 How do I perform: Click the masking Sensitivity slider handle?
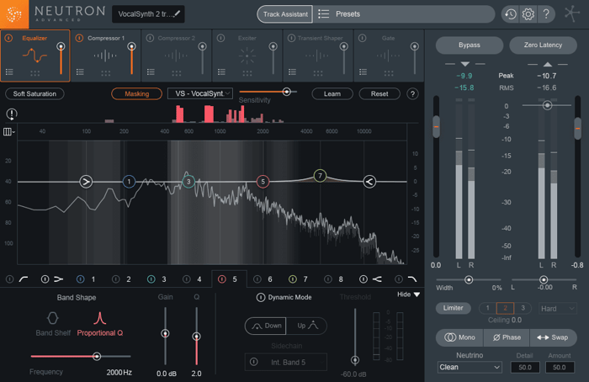(x=287, y=91)
